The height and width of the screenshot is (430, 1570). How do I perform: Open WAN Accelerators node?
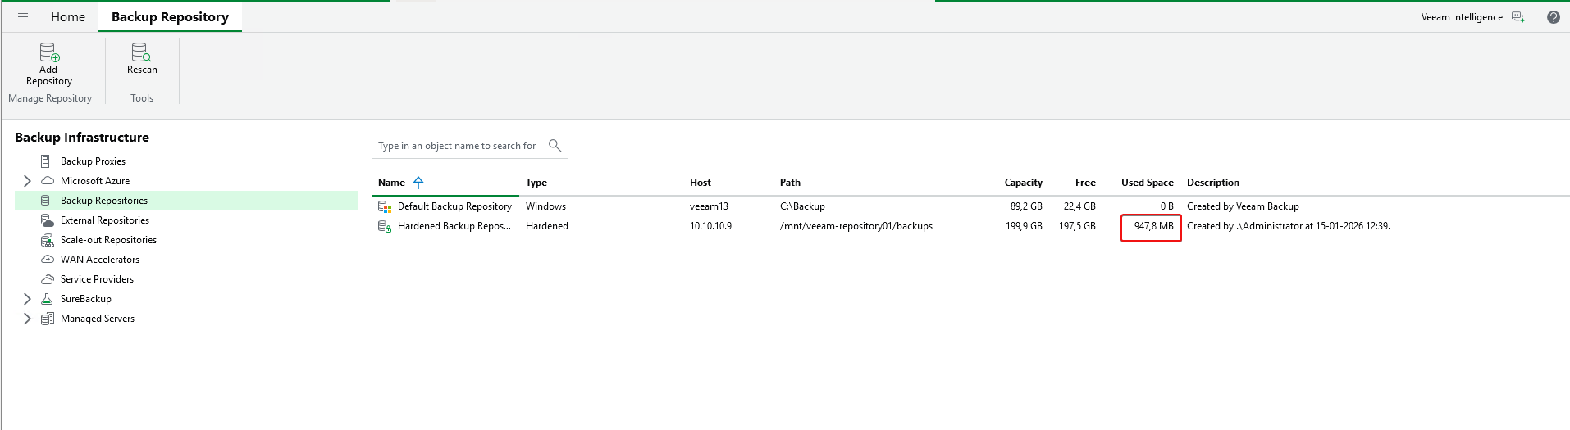(x=99, y=260)
